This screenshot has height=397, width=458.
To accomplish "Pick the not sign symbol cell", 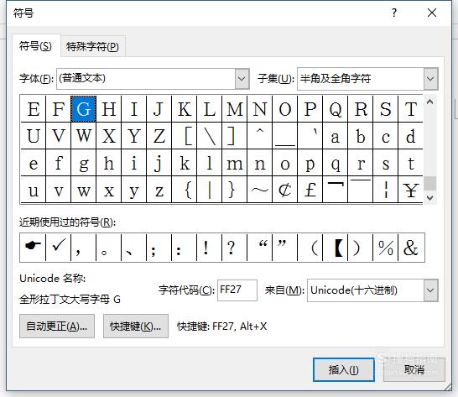I will click(x=336, y=190).
